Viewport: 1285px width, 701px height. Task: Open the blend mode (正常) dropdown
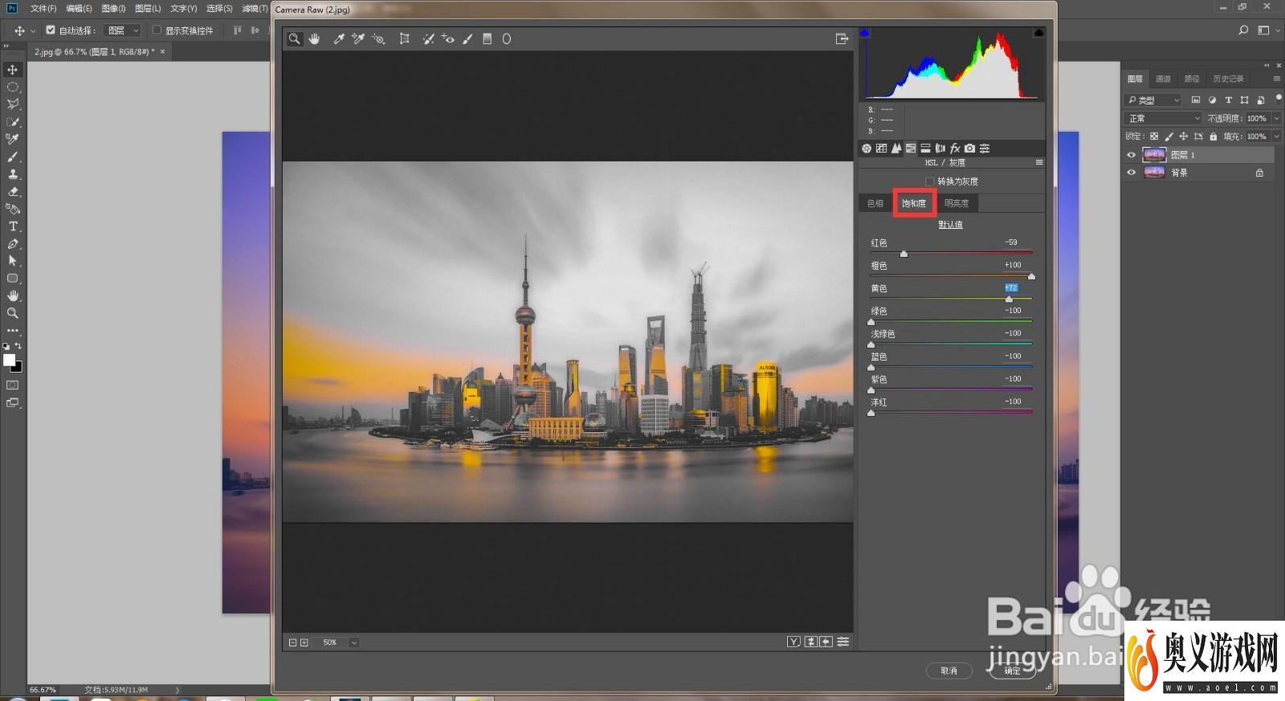click(x=1163, y=118)
